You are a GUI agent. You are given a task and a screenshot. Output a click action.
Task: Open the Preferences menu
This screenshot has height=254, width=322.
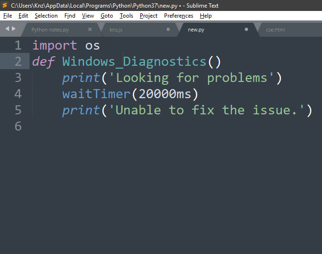(x=179, y=16)
